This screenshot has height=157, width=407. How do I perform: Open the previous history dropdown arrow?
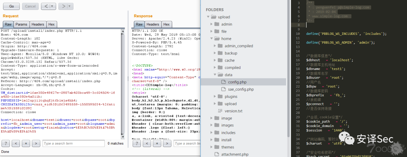click(52, 6)
